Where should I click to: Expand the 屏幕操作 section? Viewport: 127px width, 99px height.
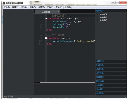click(x=111, y=77)
